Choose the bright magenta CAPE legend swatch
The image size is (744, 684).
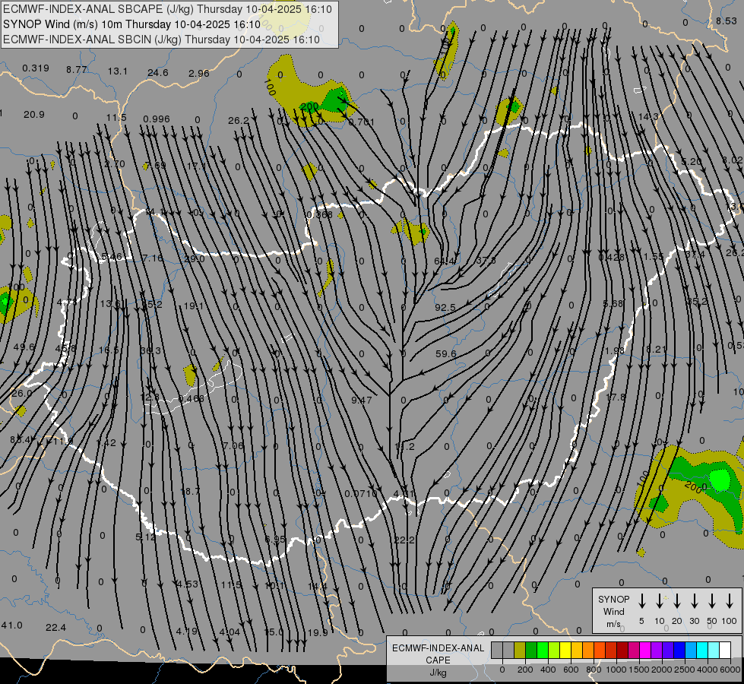pyautogui.click(x=645, y=650)
